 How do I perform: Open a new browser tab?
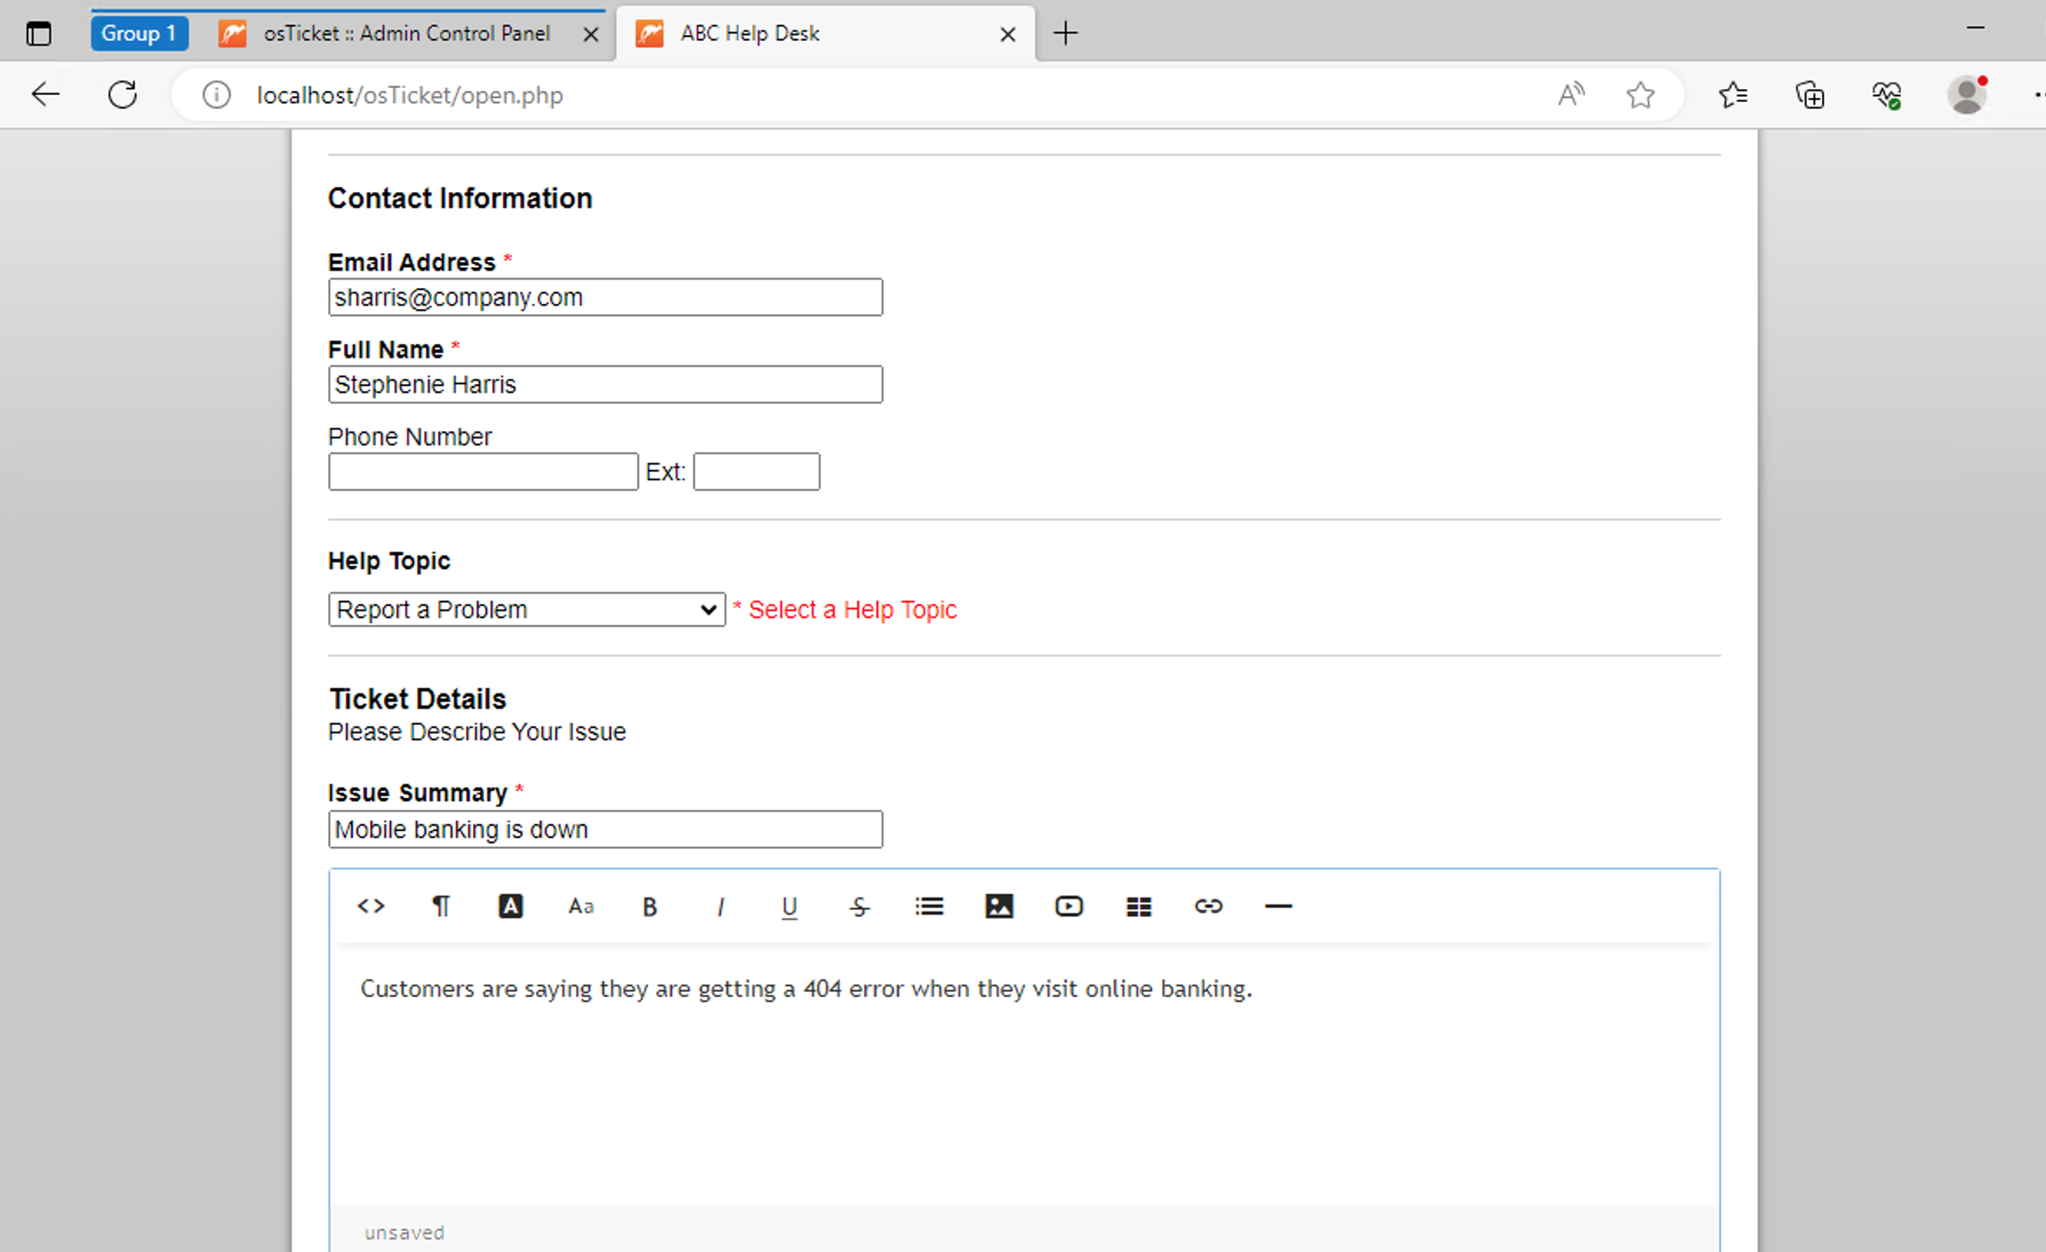1065,33
